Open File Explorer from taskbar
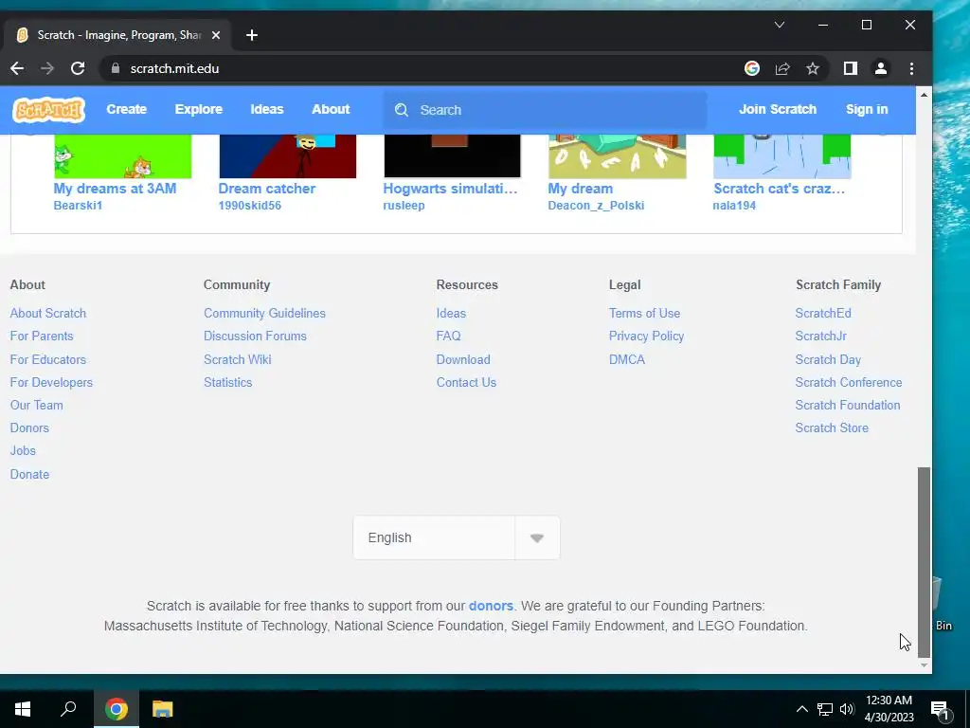 pos(163,709)
